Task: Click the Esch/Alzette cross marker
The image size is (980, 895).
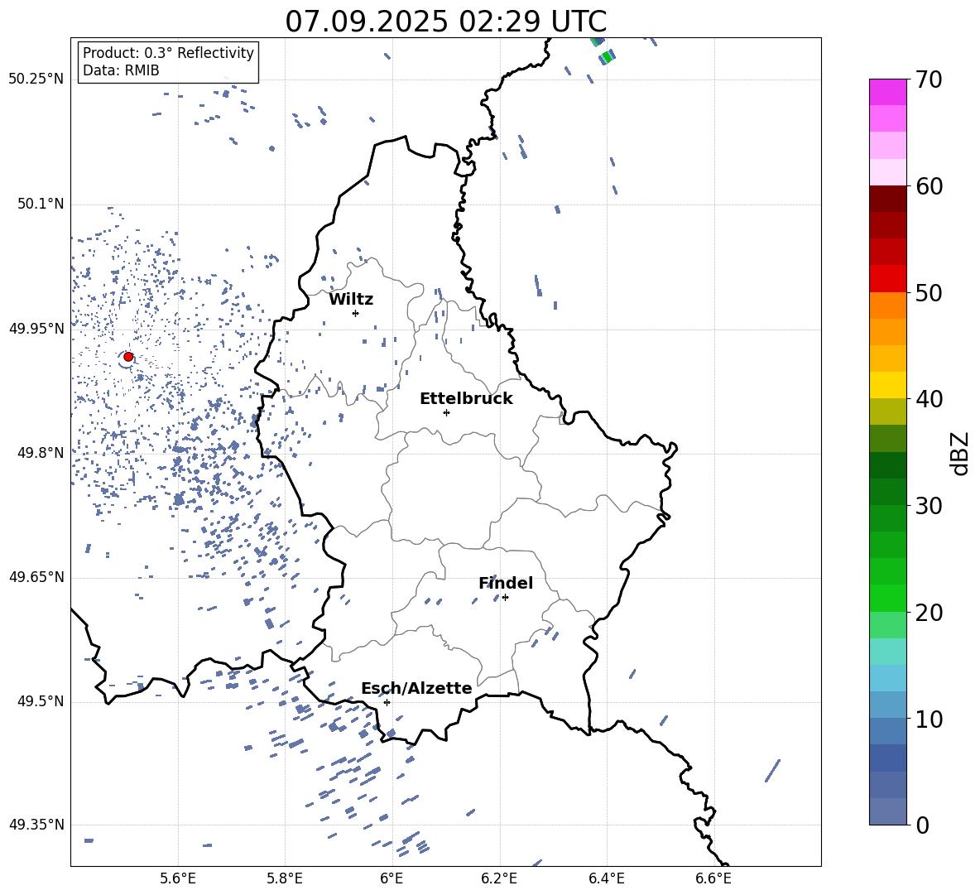Action: [x=387, y=702]
